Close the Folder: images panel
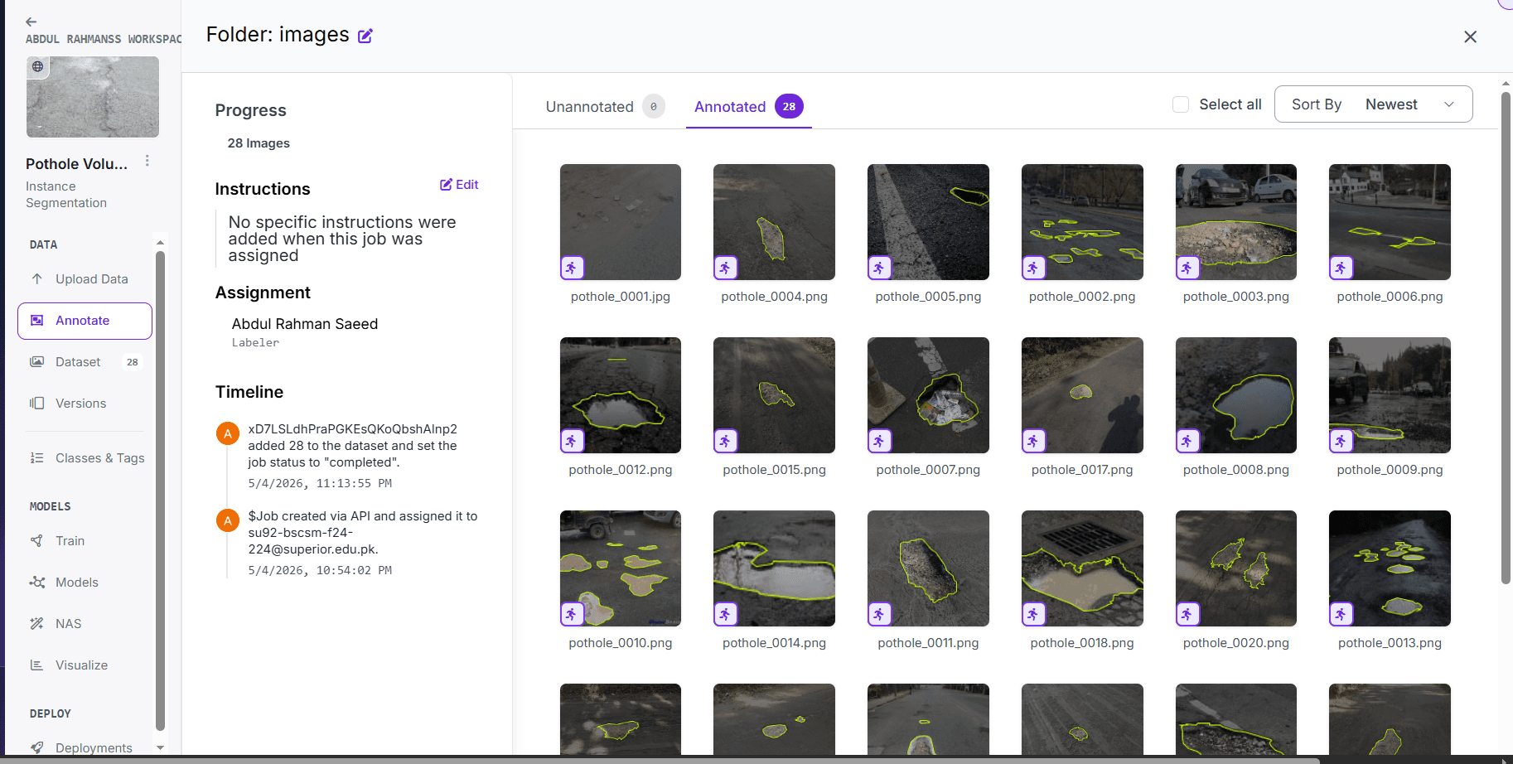Screen dimensions: 1513x764 tap(1470, 36)
